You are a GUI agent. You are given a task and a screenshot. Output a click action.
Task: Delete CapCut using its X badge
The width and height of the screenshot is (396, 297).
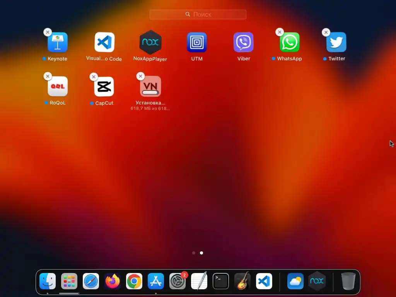[x=94, y=77]
